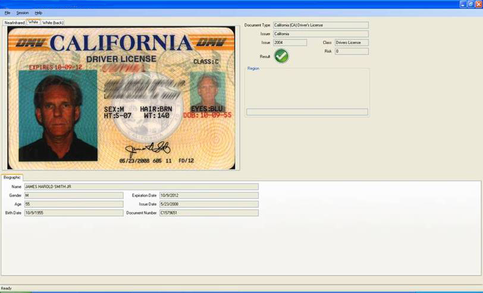Viewport: 483px width, 293px height.
Task: Select the White tab
Action: click(x=33, y=22)
